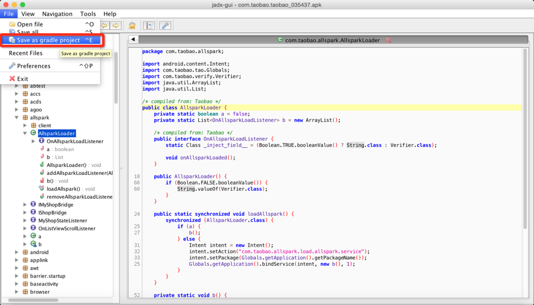Click the code editor vertical scrollbar

pyautogui.click(x=525, y=138)
